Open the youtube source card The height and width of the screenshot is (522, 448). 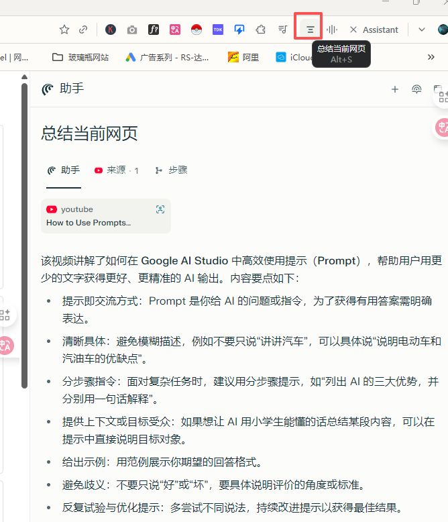click(106, 216)
